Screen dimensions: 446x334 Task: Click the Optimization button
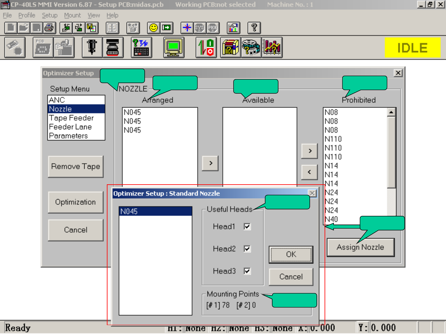pyautogui.click(x=76, y=202)
